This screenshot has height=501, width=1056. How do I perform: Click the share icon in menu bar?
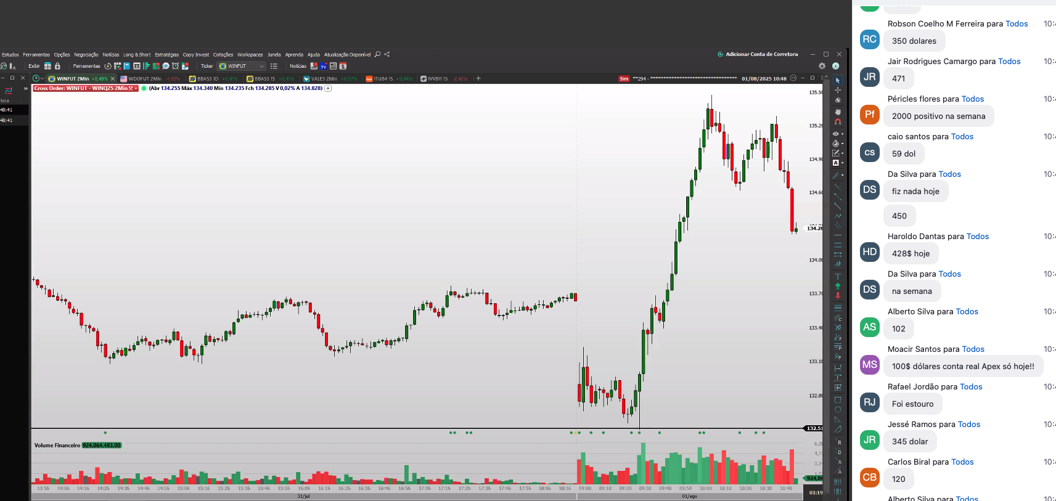[x=387, y=54]
